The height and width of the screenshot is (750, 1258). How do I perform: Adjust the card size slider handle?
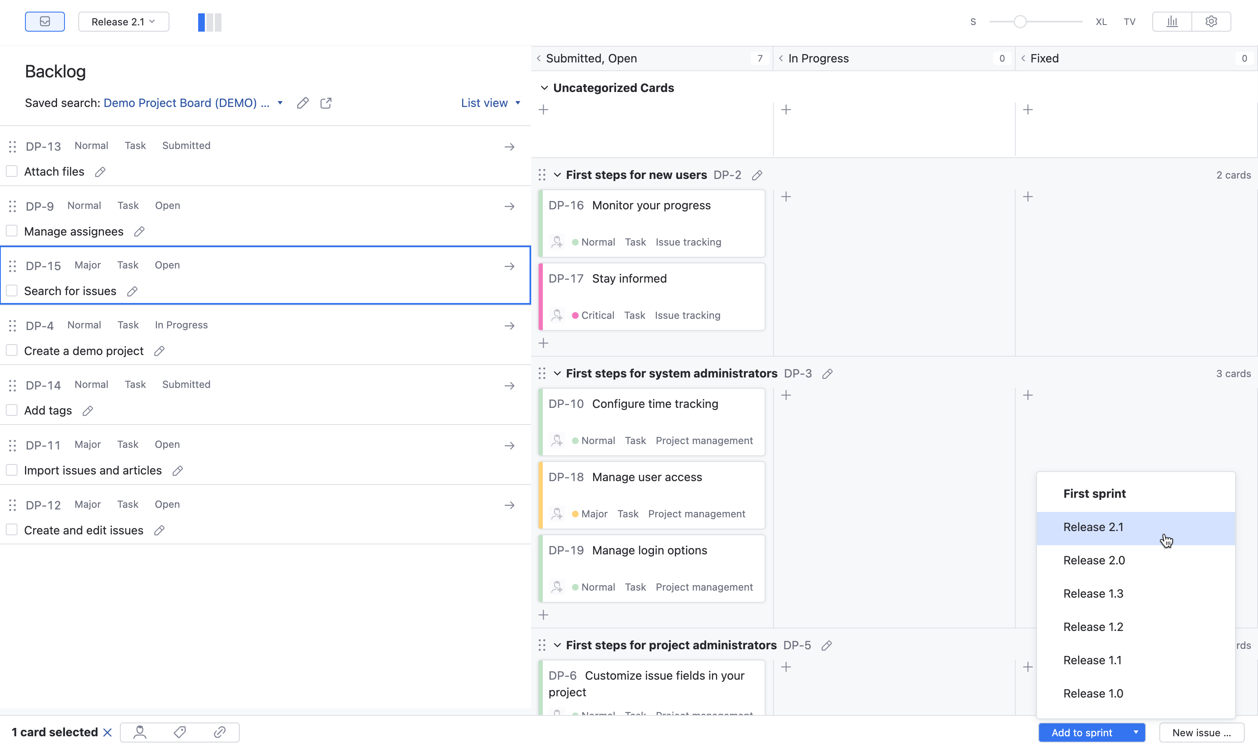click(x=1022, y=22)
